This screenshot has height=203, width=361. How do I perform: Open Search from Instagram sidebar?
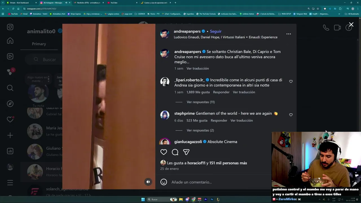[x=10, y=88]
